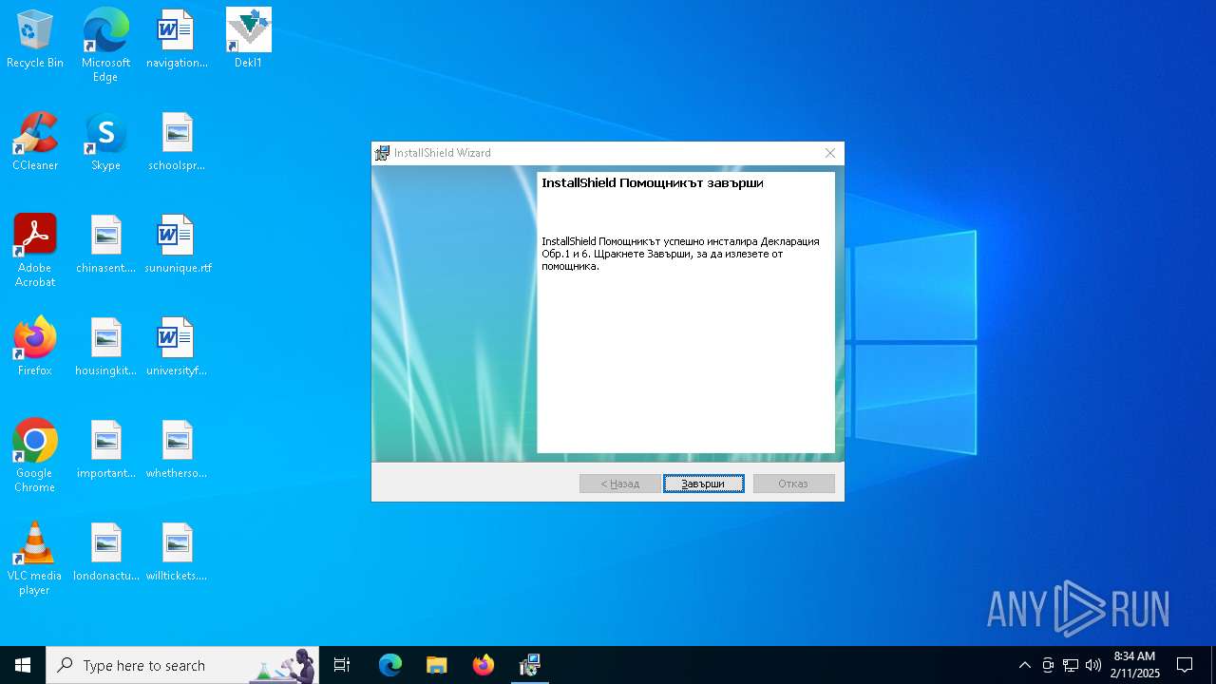
Task: Click the InstallShield Wizard title bar icon
Action: [383, 153]
